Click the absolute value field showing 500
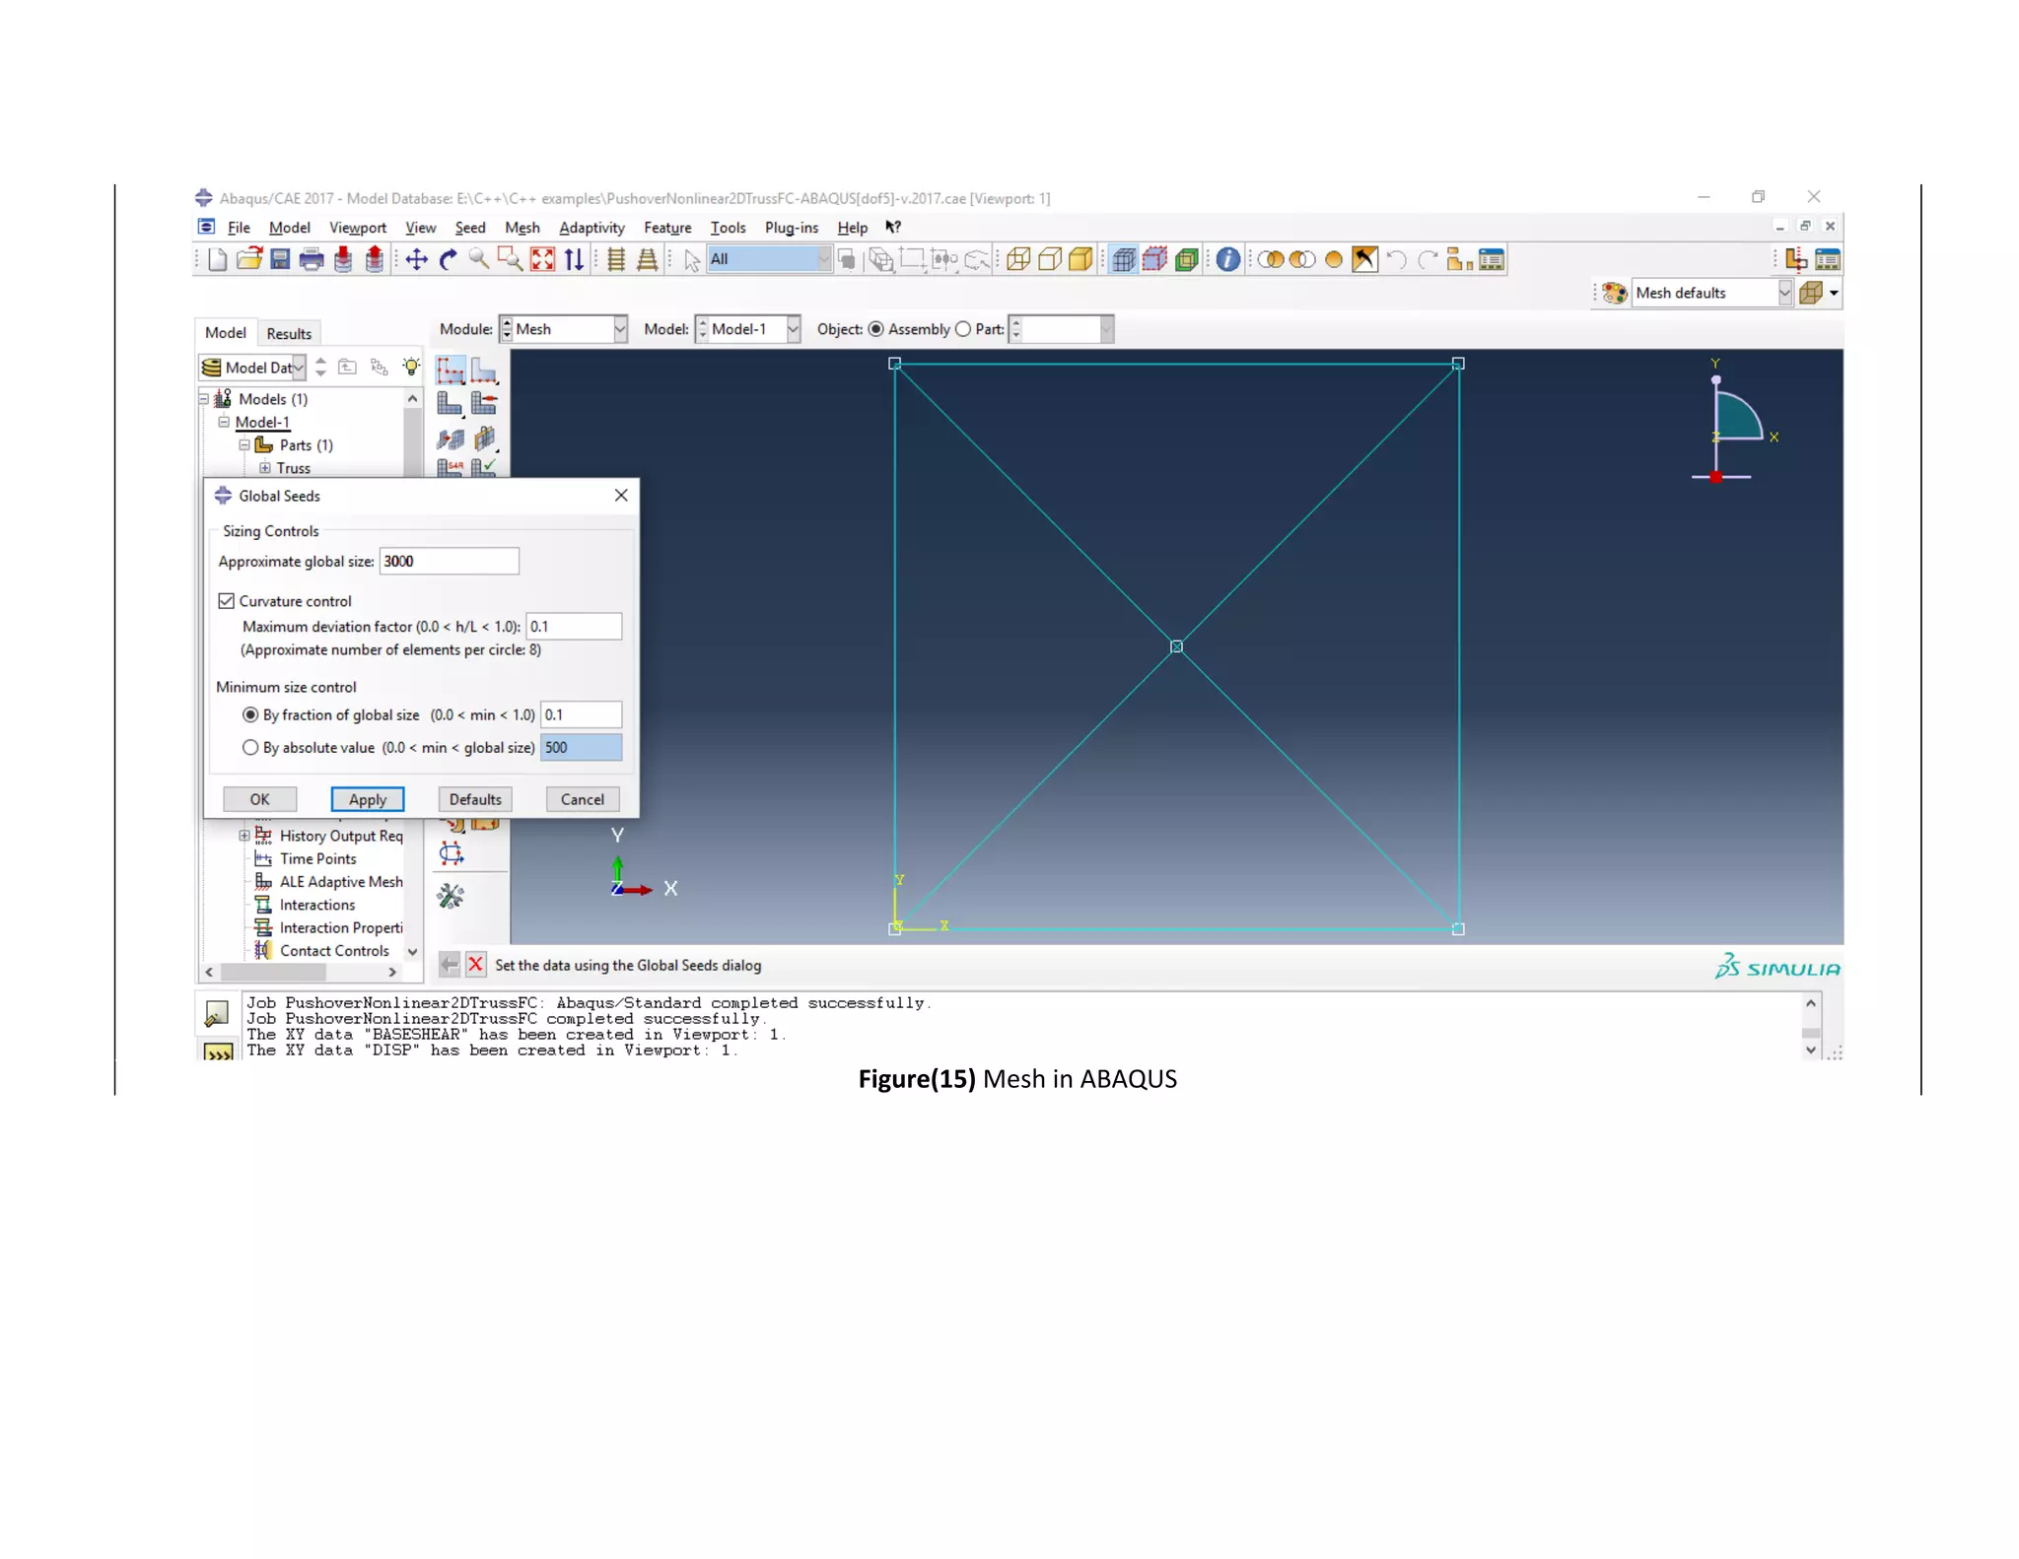 [x=581, y=748]
